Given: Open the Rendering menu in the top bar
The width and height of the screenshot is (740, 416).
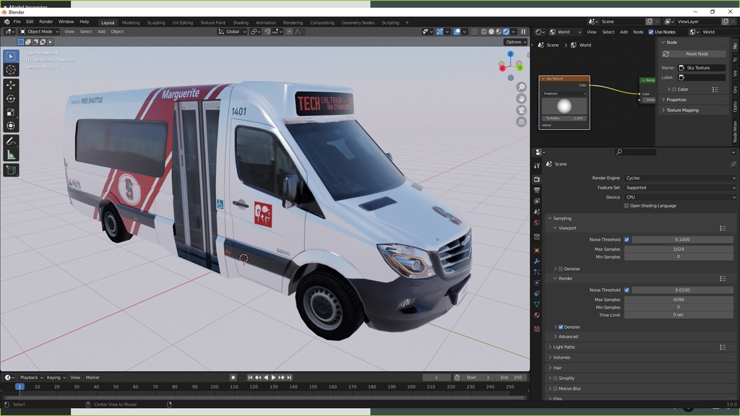Looking at the screenshot, I should 293,22.
